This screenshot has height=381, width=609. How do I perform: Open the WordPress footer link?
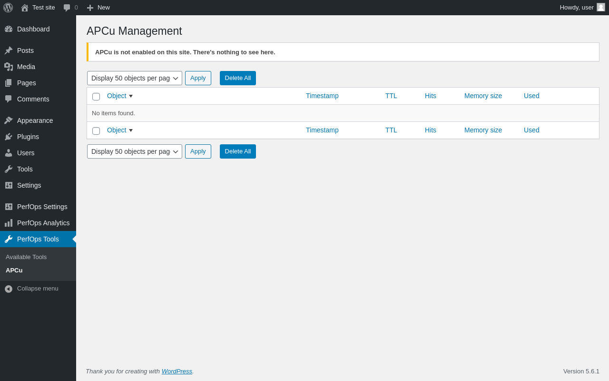tap(177, 371)
